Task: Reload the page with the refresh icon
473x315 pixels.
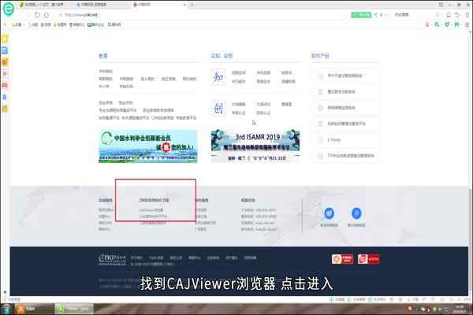Action: (x=37, y=15)
